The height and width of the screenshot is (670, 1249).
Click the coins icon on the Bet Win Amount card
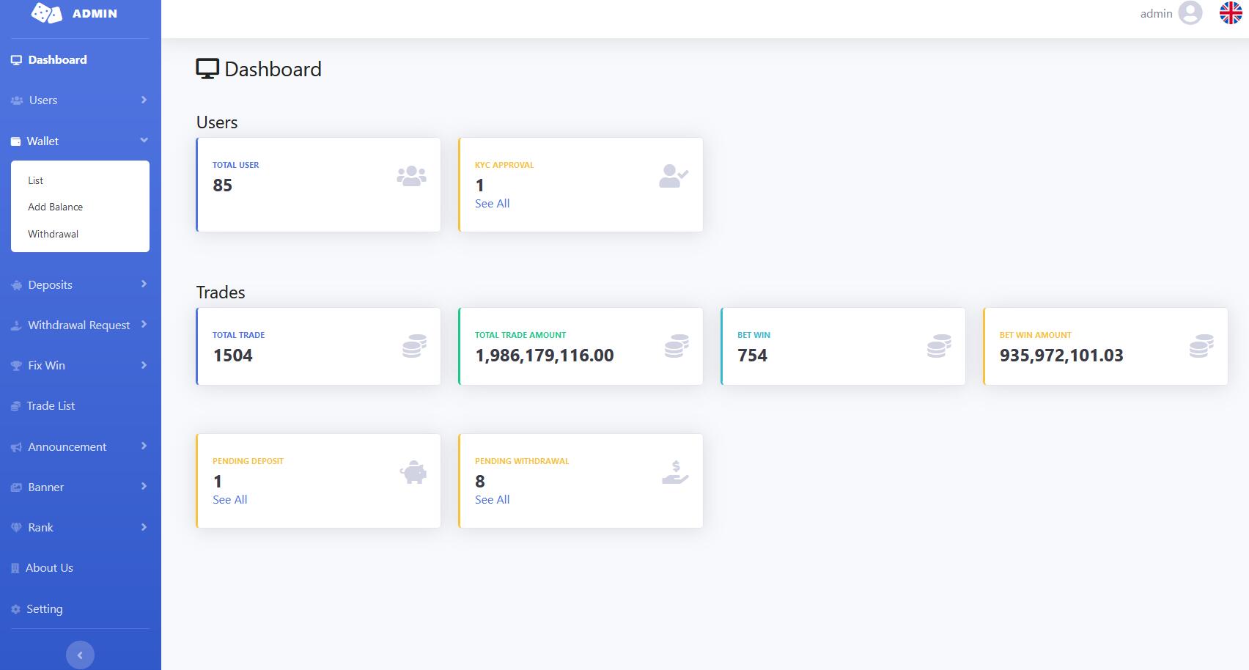1201,346
